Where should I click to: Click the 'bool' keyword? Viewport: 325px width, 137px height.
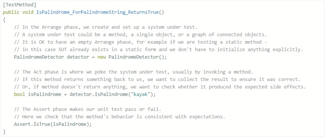click(19, 94)
